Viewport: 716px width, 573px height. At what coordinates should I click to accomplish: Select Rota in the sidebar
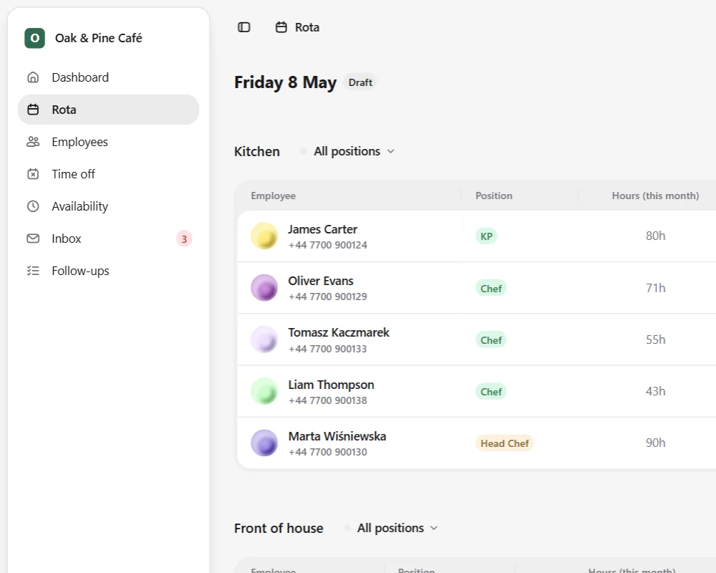tap(108, 110)
